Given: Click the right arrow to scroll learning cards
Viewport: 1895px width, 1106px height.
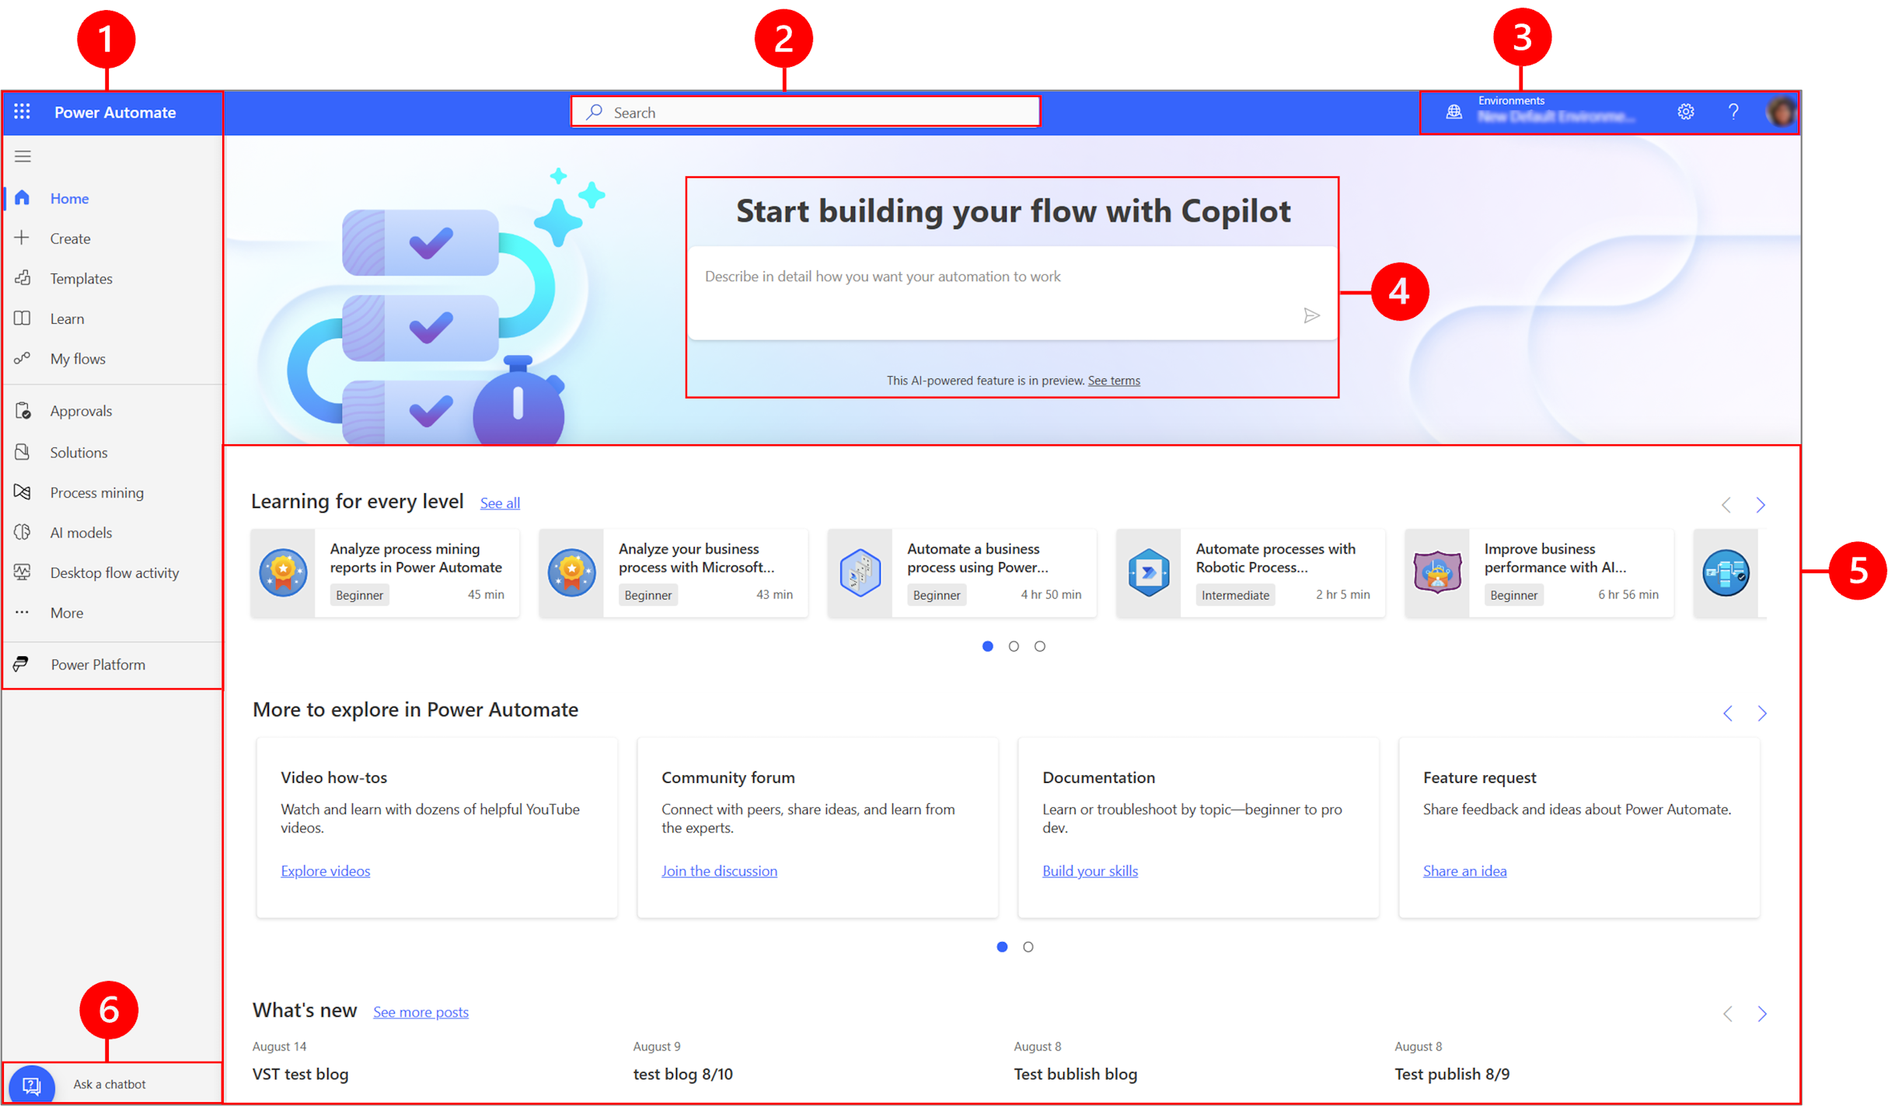Looking at the screenshot, I should point(1761,504).
